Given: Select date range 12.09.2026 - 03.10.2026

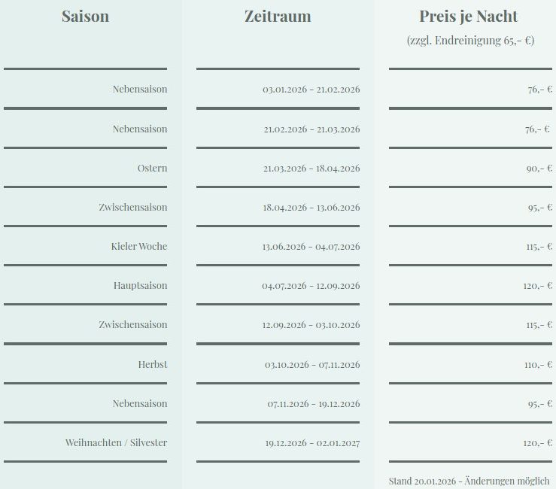Looking at the screenshot, I should [x=311, y=325].
